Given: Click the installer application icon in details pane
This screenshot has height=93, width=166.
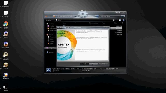Looking at the screenshot, I should click(x=49, y=70).
